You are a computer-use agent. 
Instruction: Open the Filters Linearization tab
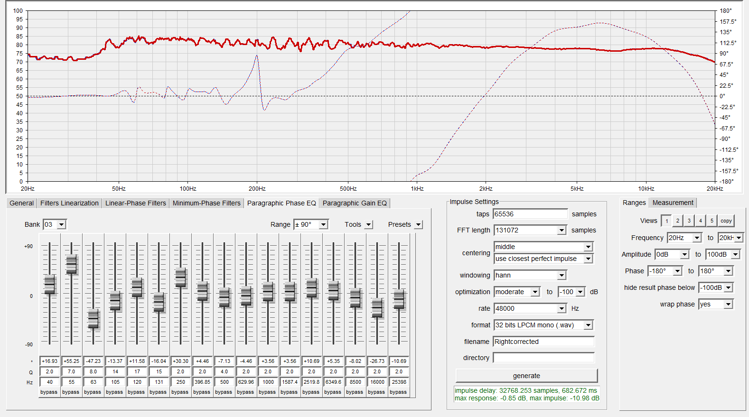69,203
